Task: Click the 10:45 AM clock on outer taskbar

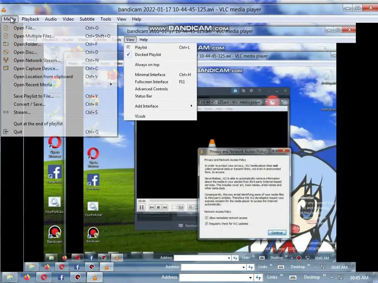Action: (359, 277)
